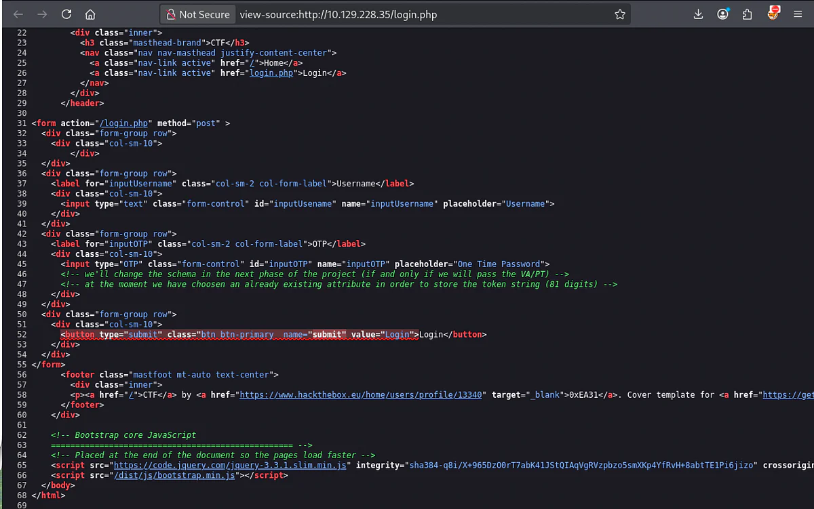The image size is (814, 509).
Task: Click the OTP label tag on line 43
Action: pos(208,244)
